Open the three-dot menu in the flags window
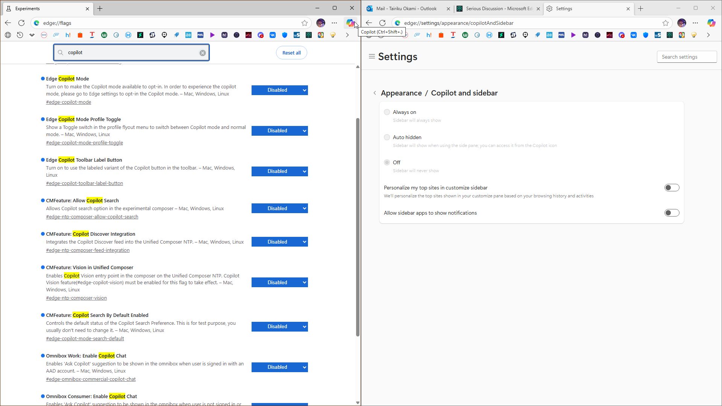 334,23
